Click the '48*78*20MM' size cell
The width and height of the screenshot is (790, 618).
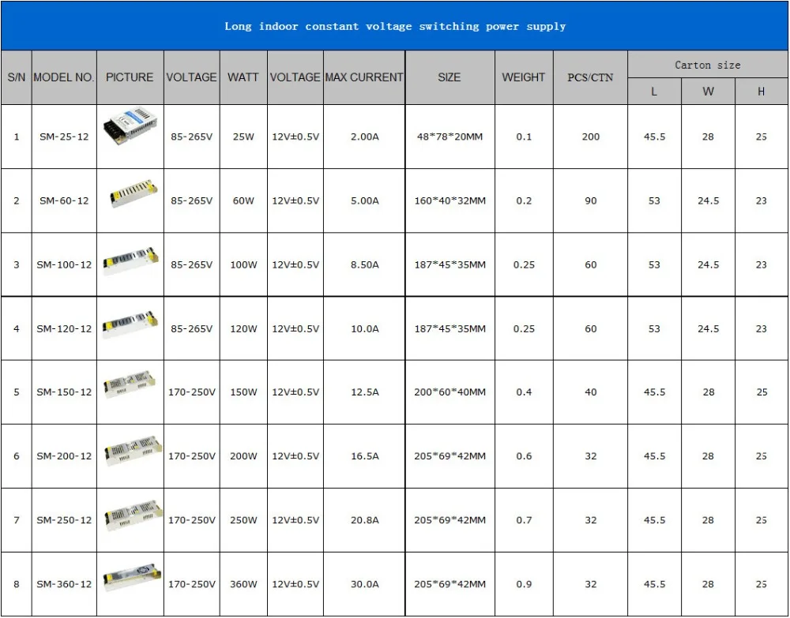[450, 137]
